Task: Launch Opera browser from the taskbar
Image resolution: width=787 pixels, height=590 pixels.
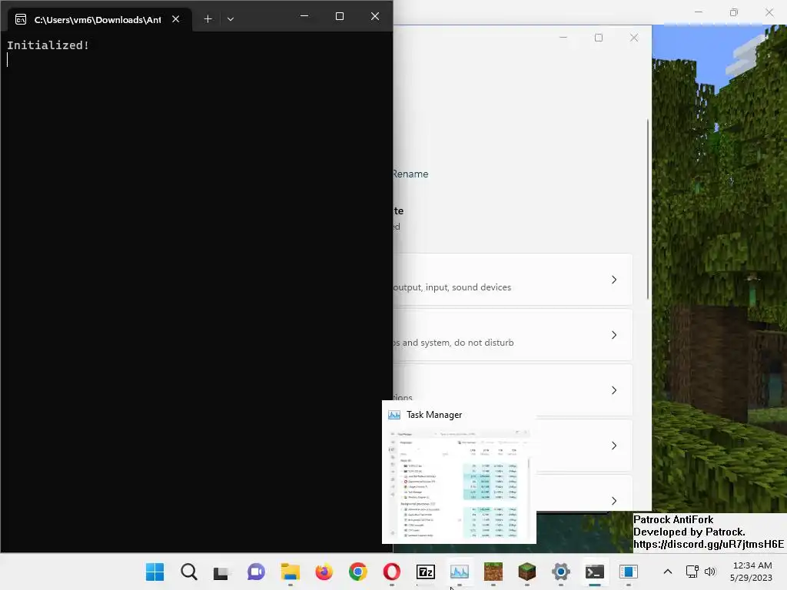Action: click(391, 572)
